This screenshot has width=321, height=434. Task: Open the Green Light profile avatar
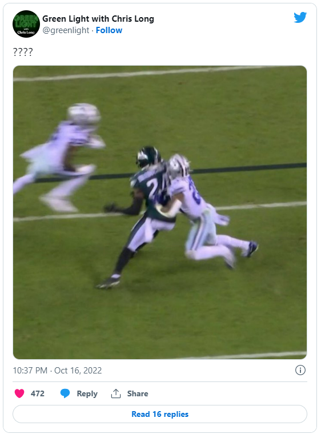coord(26,24)
